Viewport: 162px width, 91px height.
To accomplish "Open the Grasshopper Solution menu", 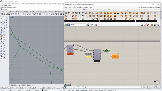I will [86, 7].
